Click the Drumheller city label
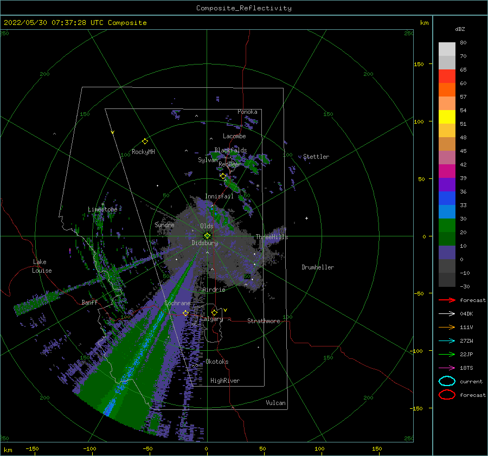 click(x=318, y=267)
